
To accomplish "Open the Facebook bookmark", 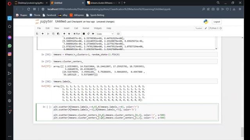I will pos(50,15).
